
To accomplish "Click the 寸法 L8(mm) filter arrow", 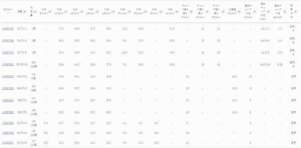I will (113, 12).
